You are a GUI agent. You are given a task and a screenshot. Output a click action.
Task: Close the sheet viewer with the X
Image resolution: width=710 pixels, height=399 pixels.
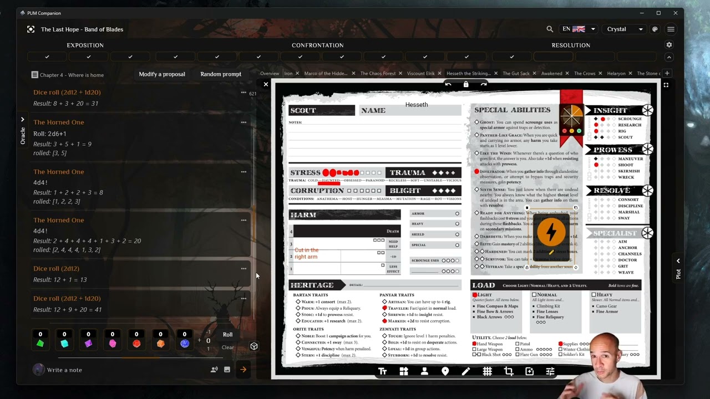(x=266, y=84)
